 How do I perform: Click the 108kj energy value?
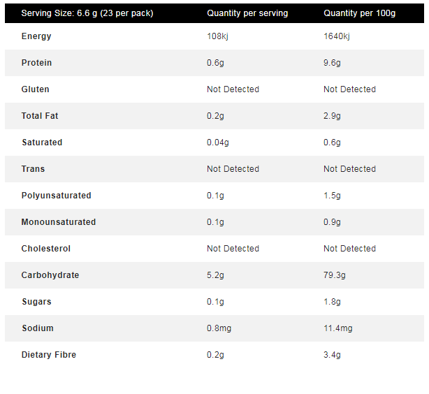217,36
